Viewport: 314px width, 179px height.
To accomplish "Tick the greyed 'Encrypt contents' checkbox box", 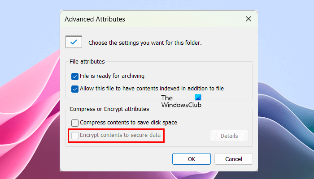I will click(x=75, y=135).
